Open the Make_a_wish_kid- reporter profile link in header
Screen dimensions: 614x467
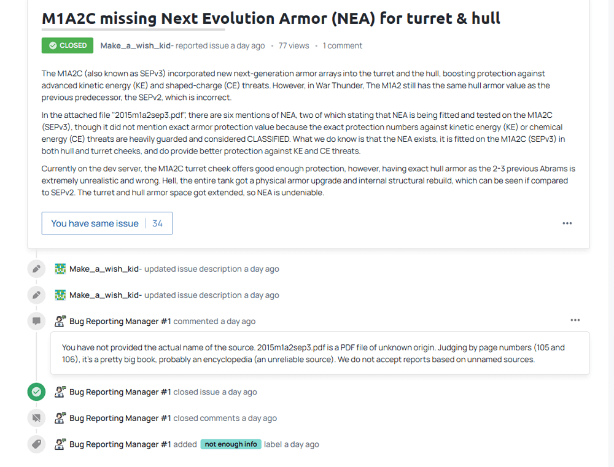click(x=137, y=45)
